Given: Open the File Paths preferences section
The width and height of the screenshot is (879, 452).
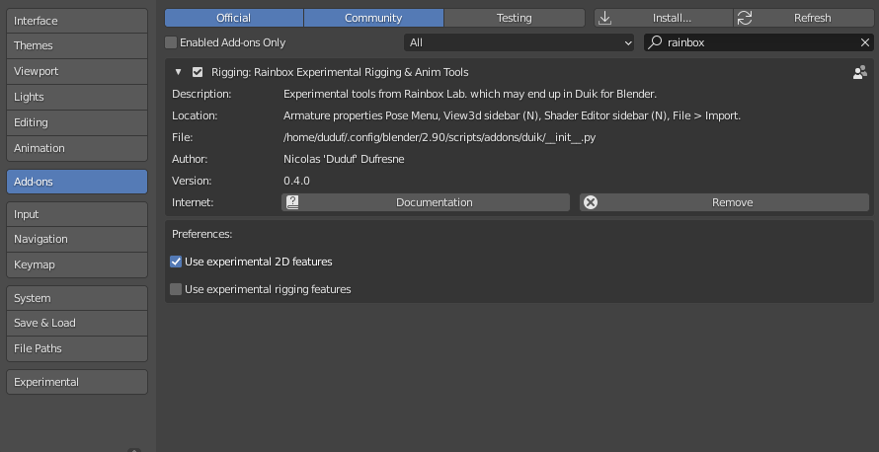Looking at the screenshot, I should tap(77, 348).
